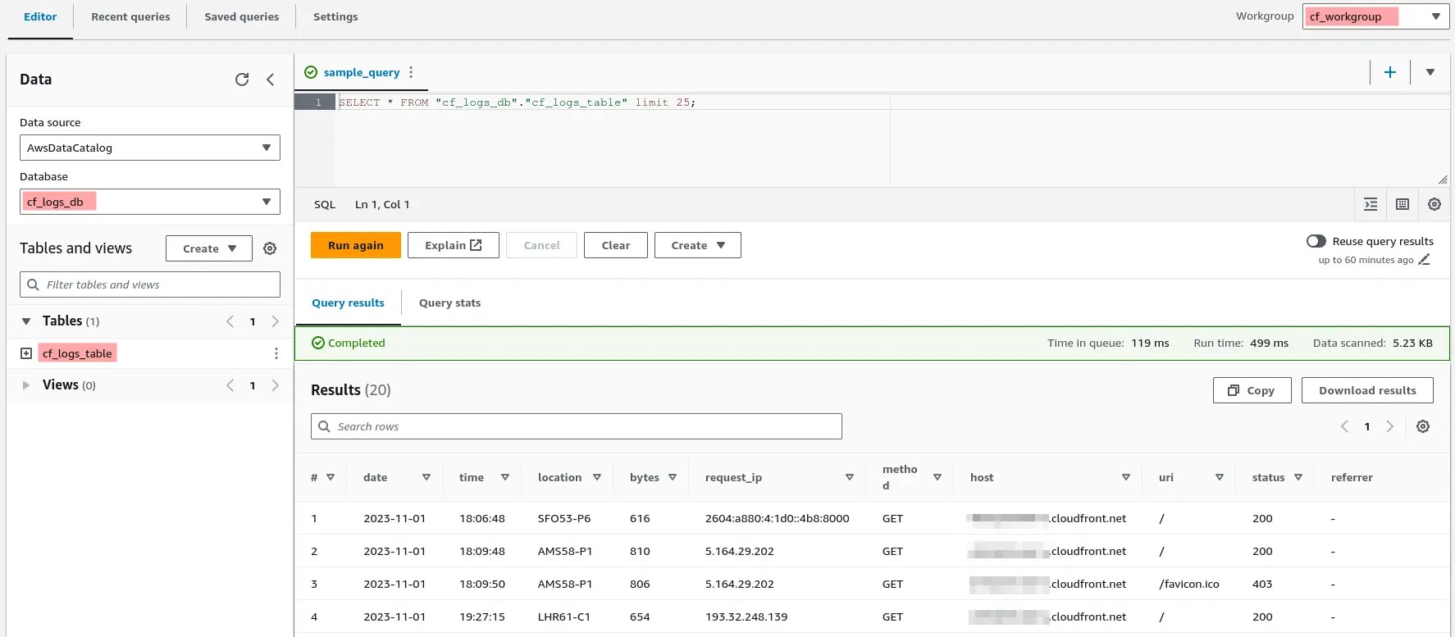The image size is (1455, 637).
Task: Go to next results page
Action: click(x=1389, y=426)
